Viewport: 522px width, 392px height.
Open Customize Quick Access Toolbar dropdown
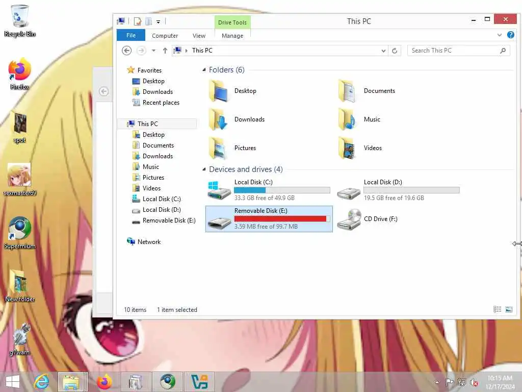tap(159, 22)
